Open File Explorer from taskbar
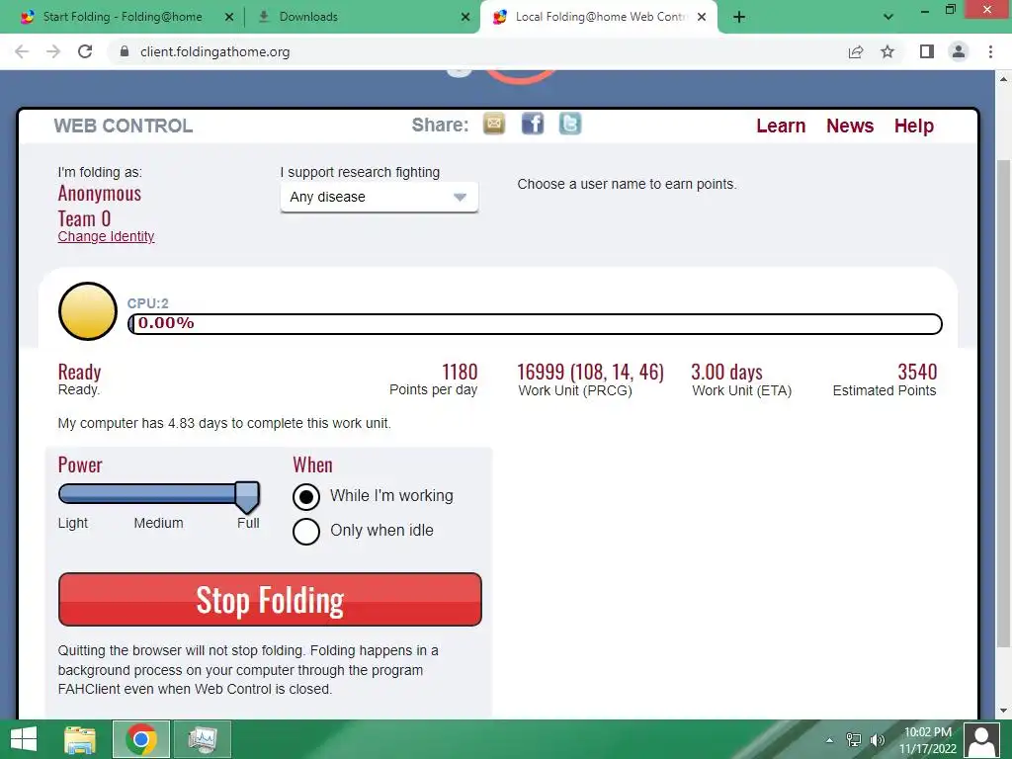Screen dimensions: 1012x759 click(81, 739)
